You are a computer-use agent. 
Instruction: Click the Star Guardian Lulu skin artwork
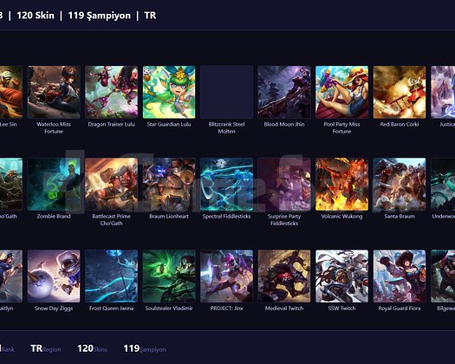pyautogui.click(x=169, y=92)
